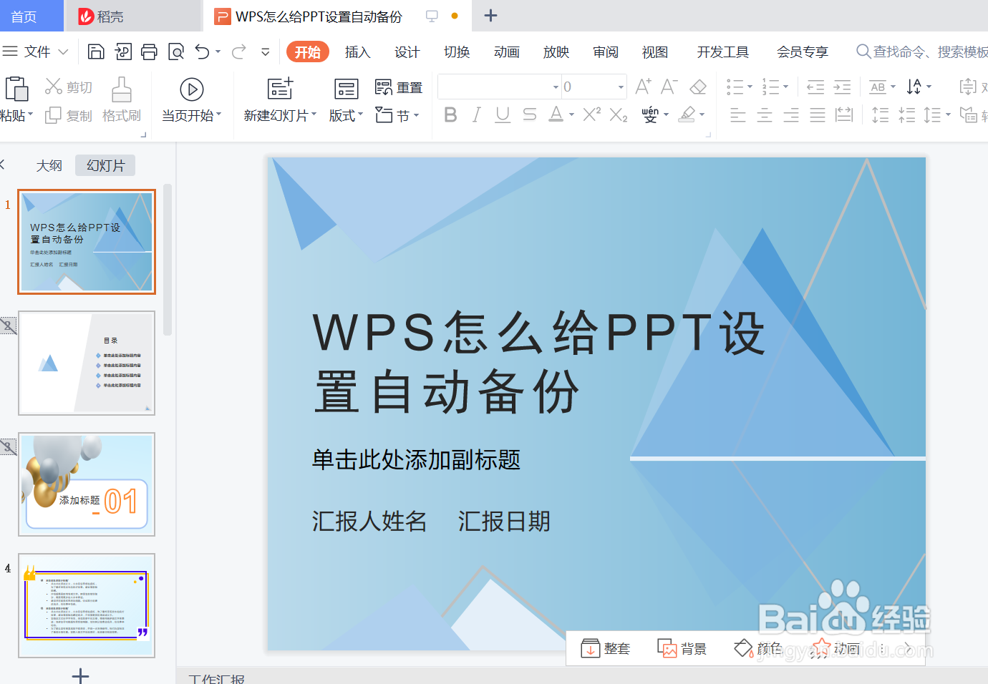Toggle Bold formatting

(x=450, y=114)
